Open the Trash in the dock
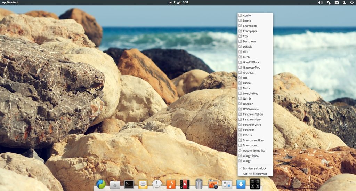The image size is (356, 191). pyautogui.click(x=199, y=184)
